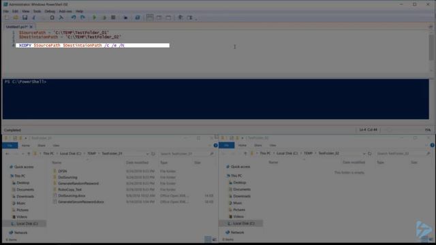Screen dimensions: 436x245
Task: Open the File menu in PowerShell ISE
Action: [6, 11]
